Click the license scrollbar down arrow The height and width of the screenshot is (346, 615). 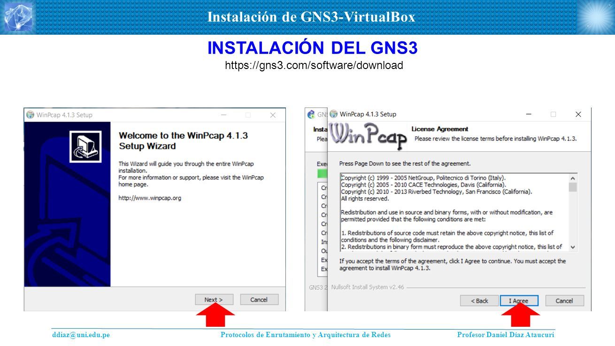pos(573,247)
